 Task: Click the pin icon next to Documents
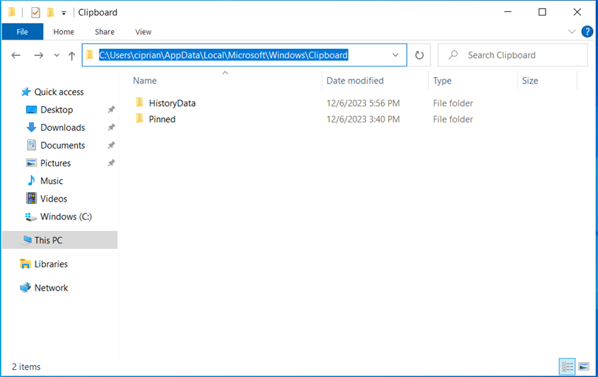111,145
